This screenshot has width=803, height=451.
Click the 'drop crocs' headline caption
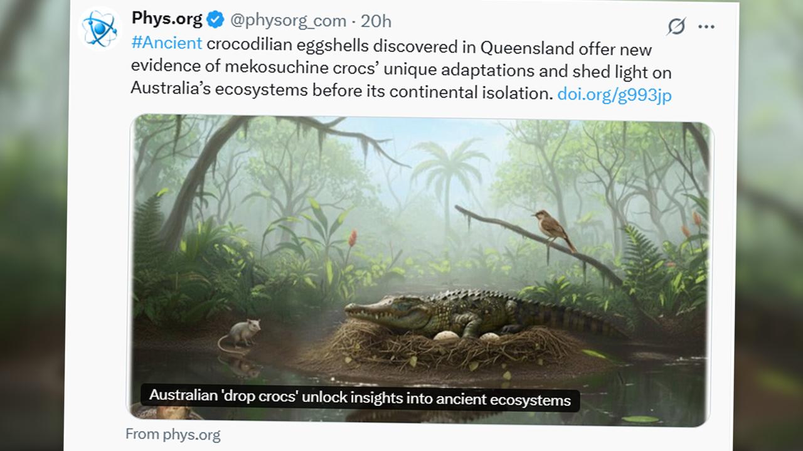click(x=359, y=400)
